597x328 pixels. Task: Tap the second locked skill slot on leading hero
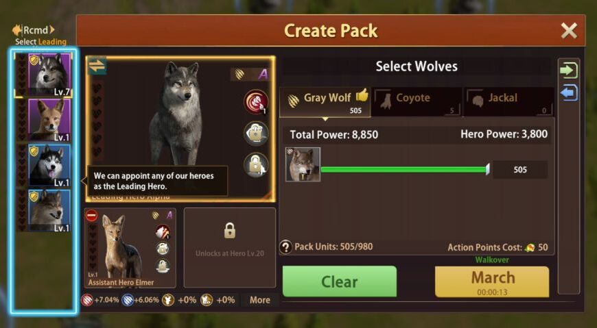click(256, 134)
